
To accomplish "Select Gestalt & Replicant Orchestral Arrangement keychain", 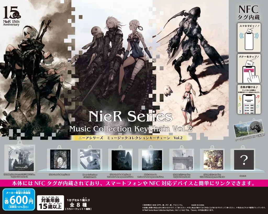I will pos(120,160).
